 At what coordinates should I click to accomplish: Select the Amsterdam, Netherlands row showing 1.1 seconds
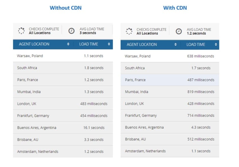click(x=170, y=151)
